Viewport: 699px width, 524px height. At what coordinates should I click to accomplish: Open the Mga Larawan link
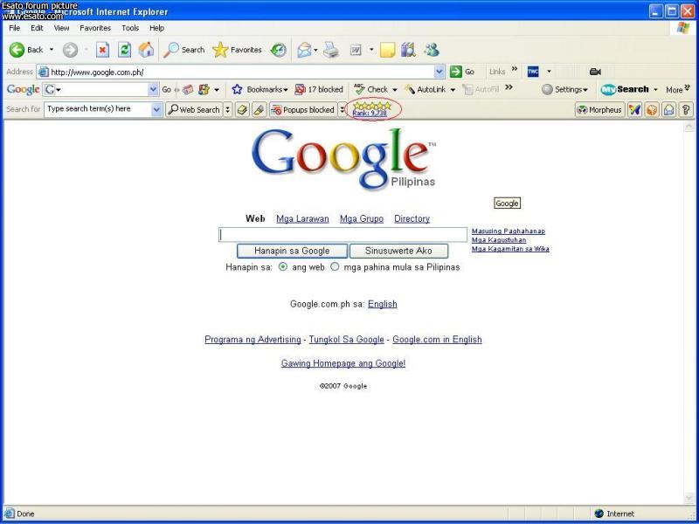click(x=302, y=219)
